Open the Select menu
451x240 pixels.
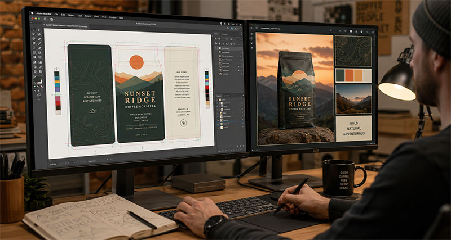pyautogui.click(x=88, y=16)
